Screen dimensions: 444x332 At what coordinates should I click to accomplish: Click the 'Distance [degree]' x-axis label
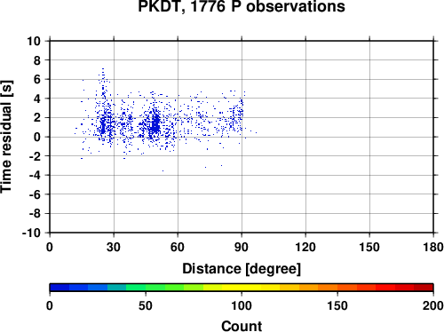[242, 269]
